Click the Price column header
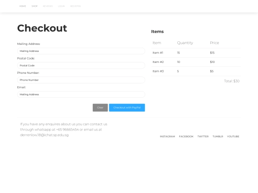Screen dimensions: 258x193 click(x=215, y=43)
